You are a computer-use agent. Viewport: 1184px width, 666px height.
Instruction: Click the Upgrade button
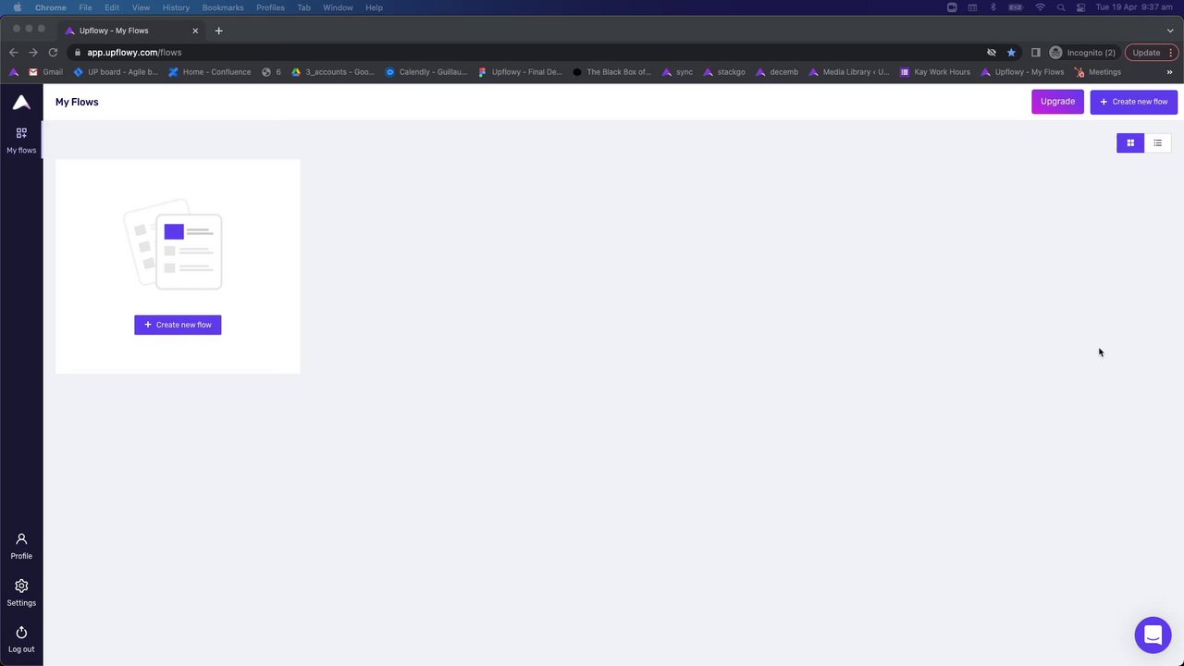tap(1057, 102)
